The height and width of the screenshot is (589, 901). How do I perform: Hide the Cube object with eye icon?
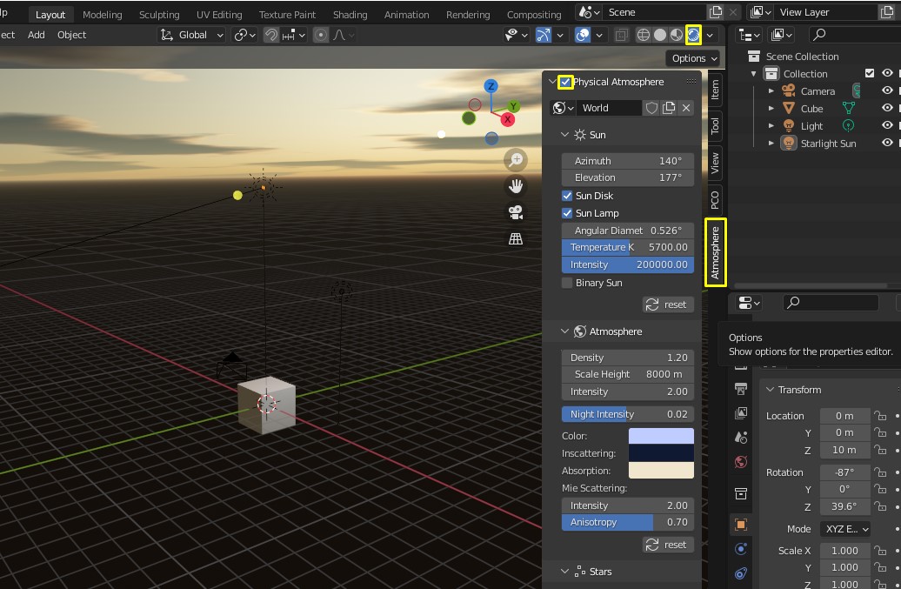[x=887, y=108]
